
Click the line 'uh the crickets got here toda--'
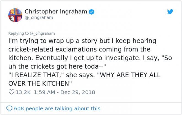tap(57, 67)
